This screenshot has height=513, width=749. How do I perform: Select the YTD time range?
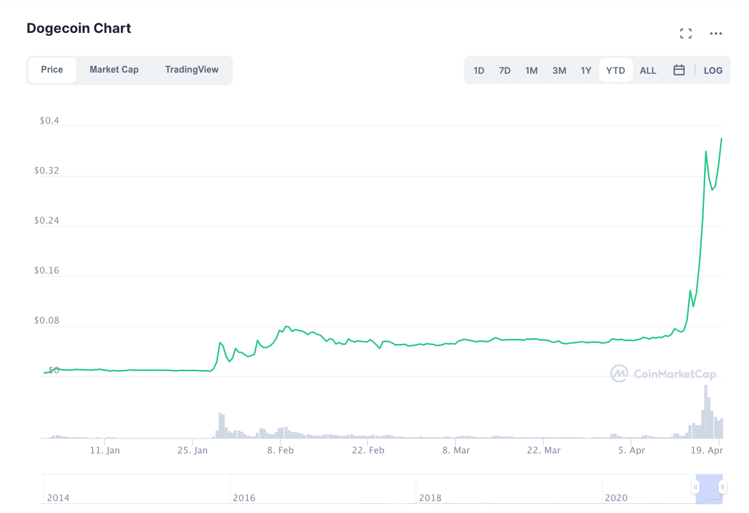click(x=615, y=70)
